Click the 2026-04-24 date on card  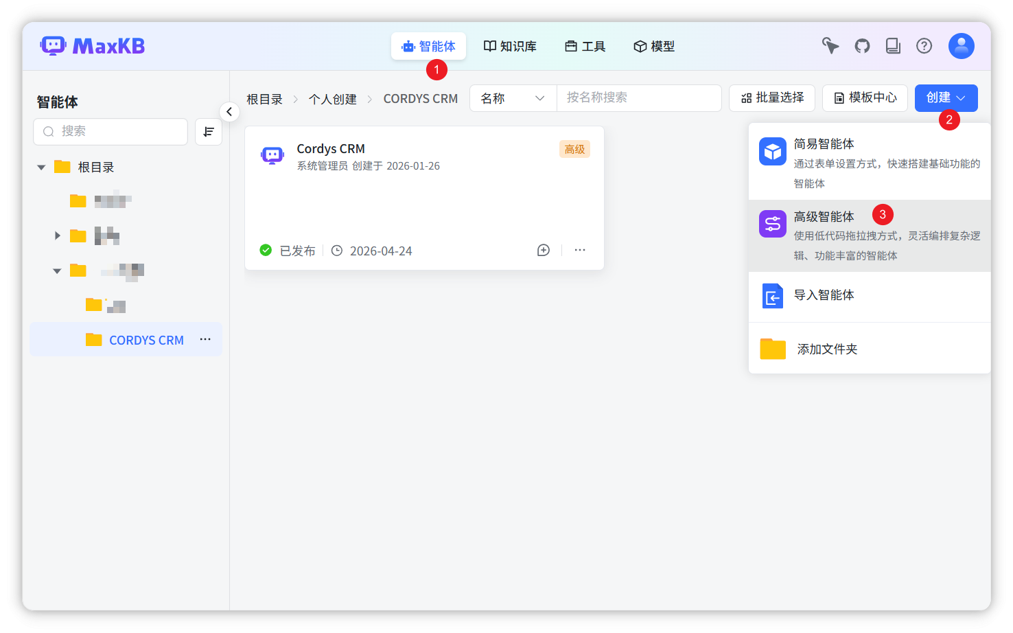[381, 251]
